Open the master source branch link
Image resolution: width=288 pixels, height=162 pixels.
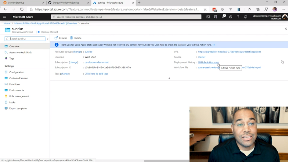pos(202,57)
